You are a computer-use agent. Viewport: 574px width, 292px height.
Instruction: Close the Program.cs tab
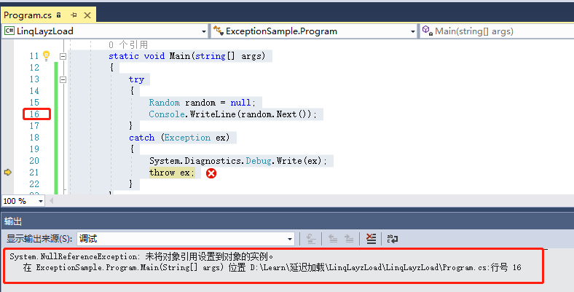(87, 15)
